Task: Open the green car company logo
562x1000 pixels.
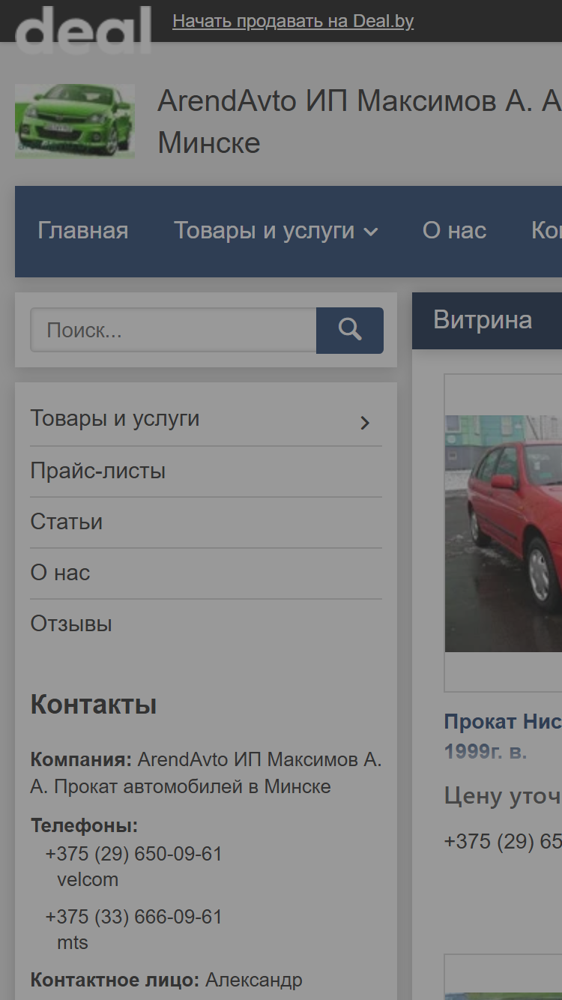Action: pyautogui.click(x=75, y=121)
